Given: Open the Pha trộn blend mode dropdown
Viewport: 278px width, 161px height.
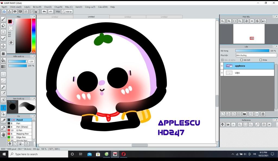Looking at the screenshot, I should click(256, 55).
